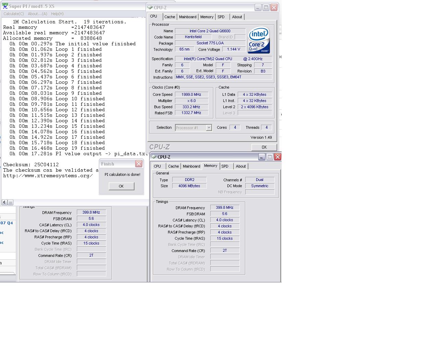437x340 pixels.
Task: Open the About...(A) menu in Super PI
Action: 37,14
